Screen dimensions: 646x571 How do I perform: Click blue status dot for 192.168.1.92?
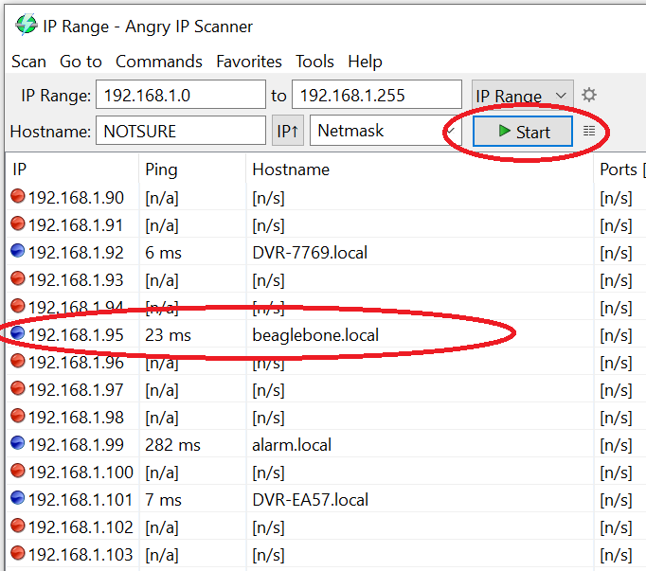click(18, 251)
